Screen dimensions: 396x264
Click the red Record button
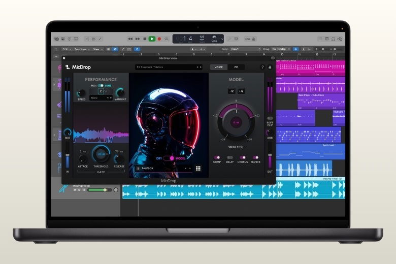click(159, 39)
